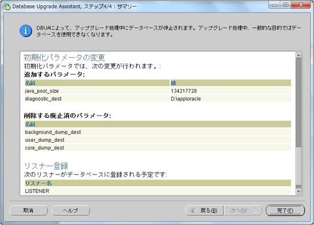
Task: Click the 追加するパラメータ label
Action: (x=54, y=74)
